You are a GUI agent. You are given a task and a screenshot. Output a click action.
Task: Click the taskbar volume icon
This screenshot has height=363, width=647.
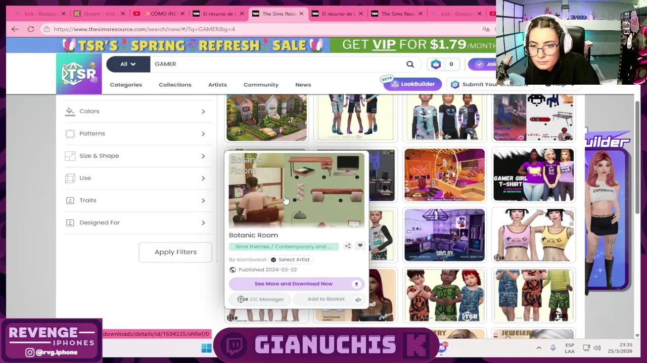tap(597, 348)
